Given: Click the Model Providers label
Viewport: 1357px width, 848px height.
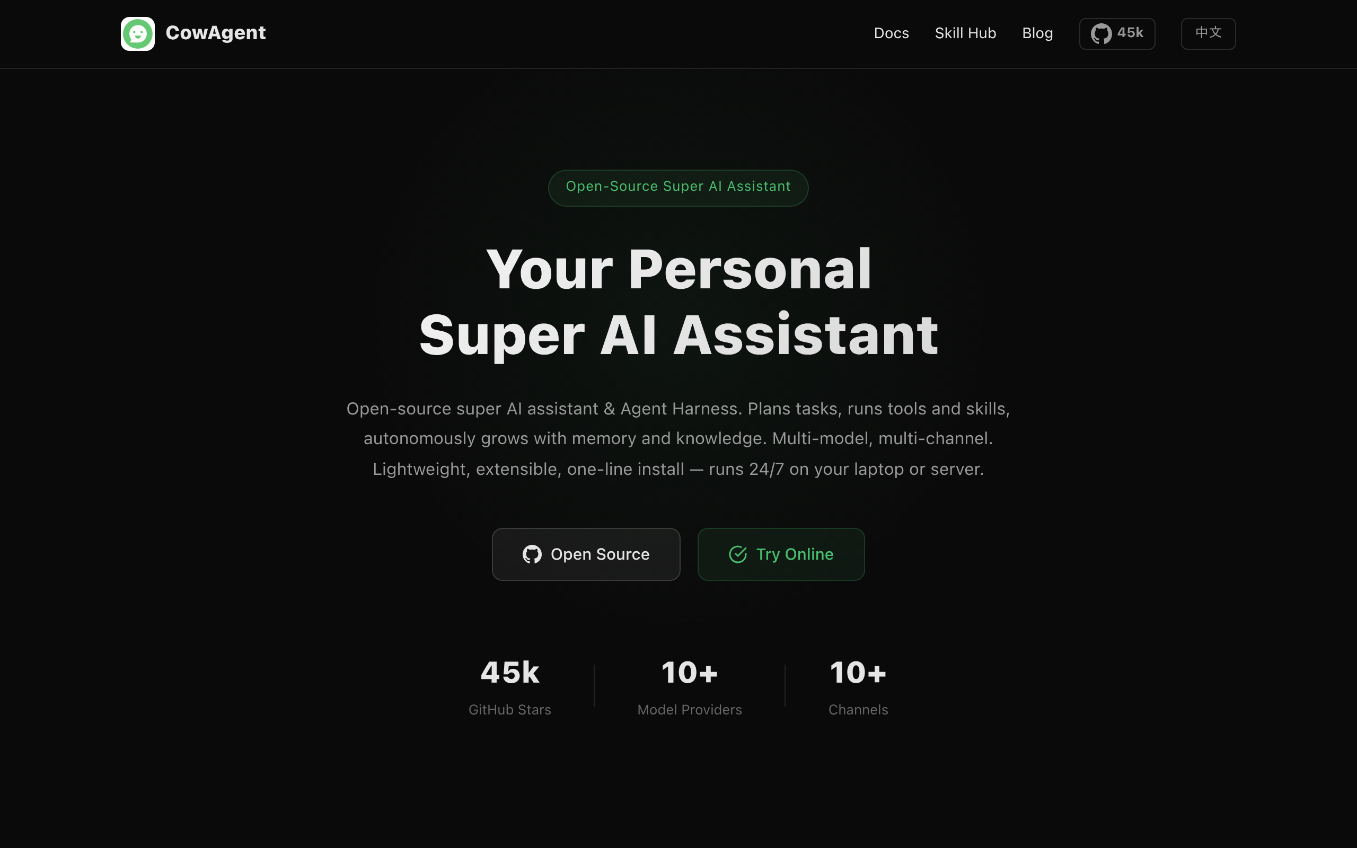Looking at the screenshot, I should coord(689,710).
